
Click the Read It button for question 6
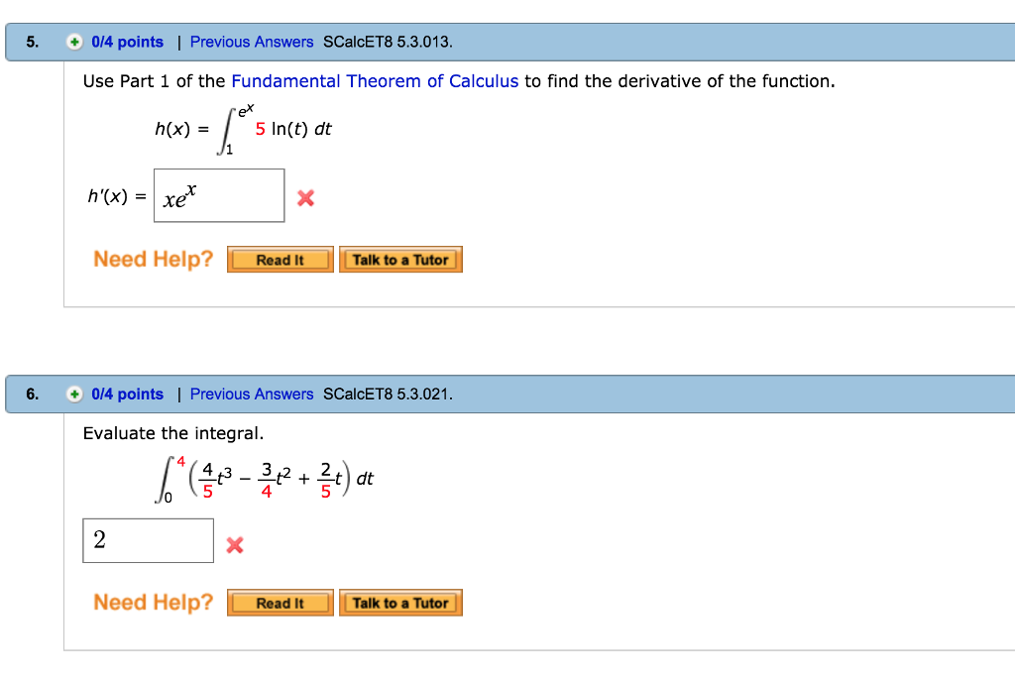(x=281, y=602)
